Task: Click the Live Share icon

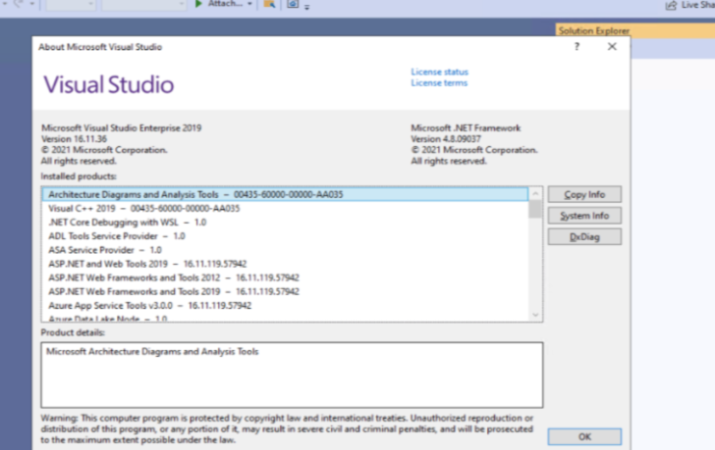Action: 671,5
